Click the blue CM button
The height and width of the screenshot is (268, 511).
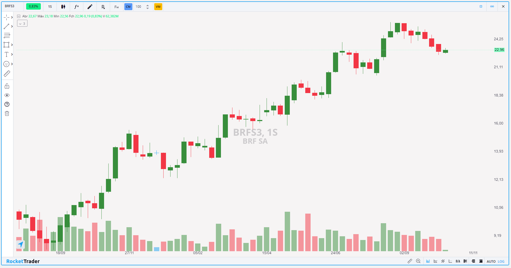(x=128, y=7)
